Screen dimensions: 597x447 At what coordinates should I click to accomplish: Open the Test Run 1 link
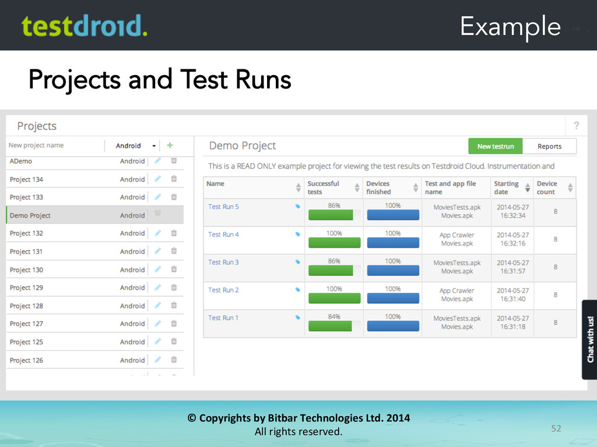pyautogui.click(x=223, y=318)
